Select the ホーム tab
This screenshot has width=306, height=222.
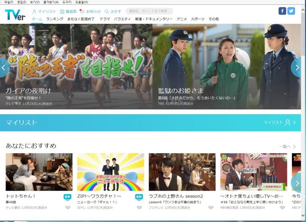(x=37, y=19)
